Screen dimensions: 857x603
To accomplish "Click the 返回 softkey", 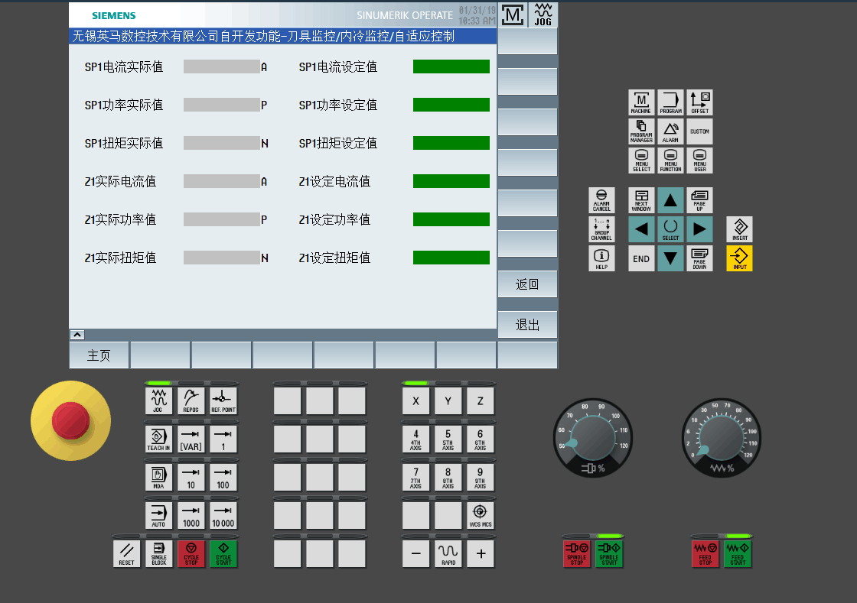I will coord(527,284).
